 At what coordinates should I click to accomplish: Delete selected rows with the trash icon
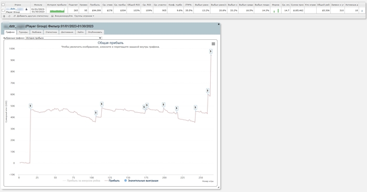(x=4, y=16)
